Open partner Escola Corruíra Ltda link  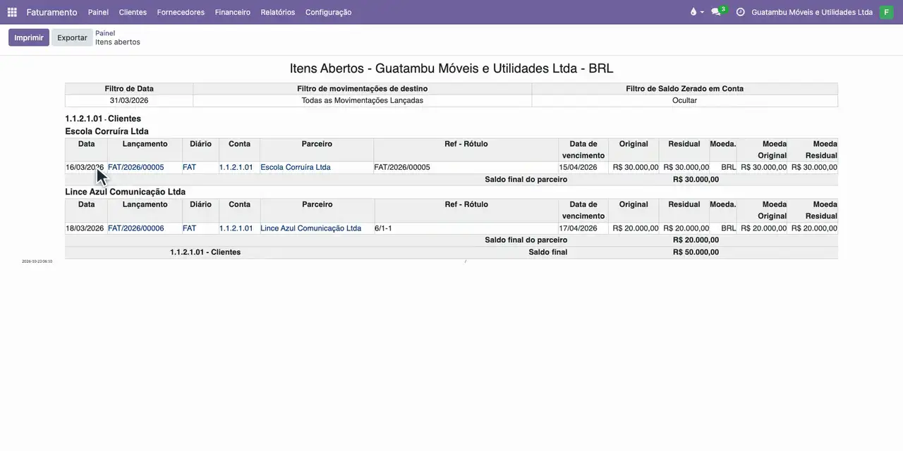(x=296, y=168)
